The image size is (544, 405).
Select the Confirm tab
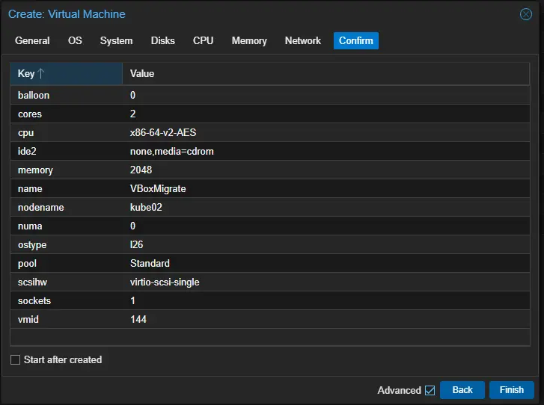[355, 41]
